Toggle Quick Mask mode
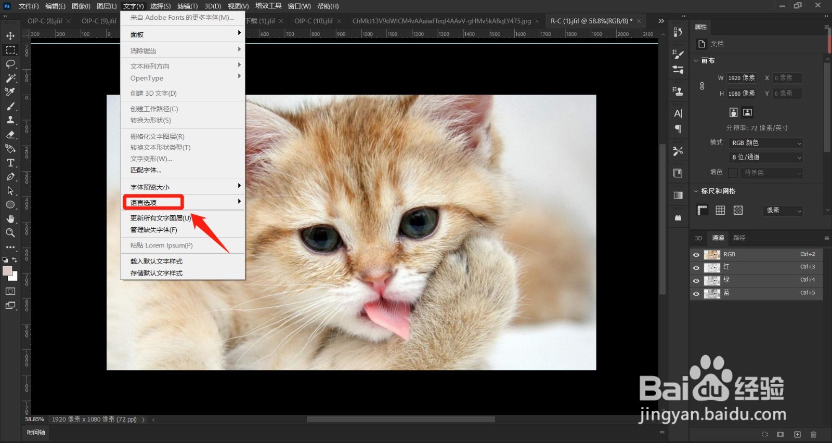 point(10,291)
